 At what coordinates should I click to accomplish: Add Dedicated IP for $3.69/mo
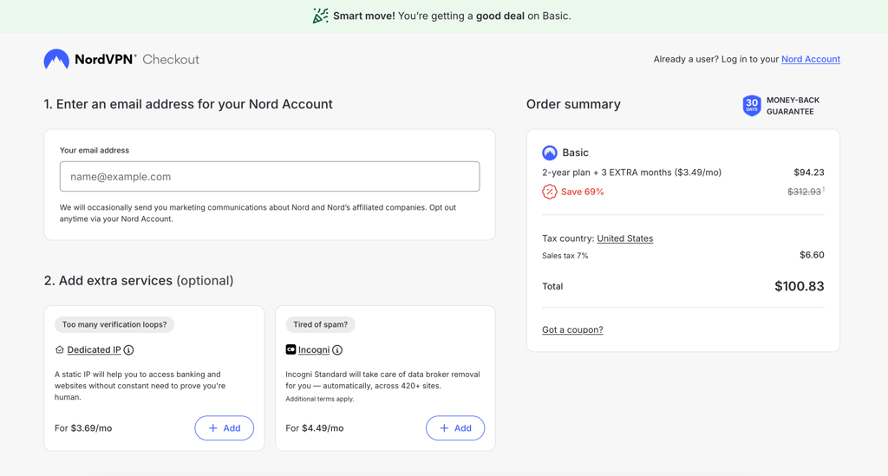tap(225, 428)
